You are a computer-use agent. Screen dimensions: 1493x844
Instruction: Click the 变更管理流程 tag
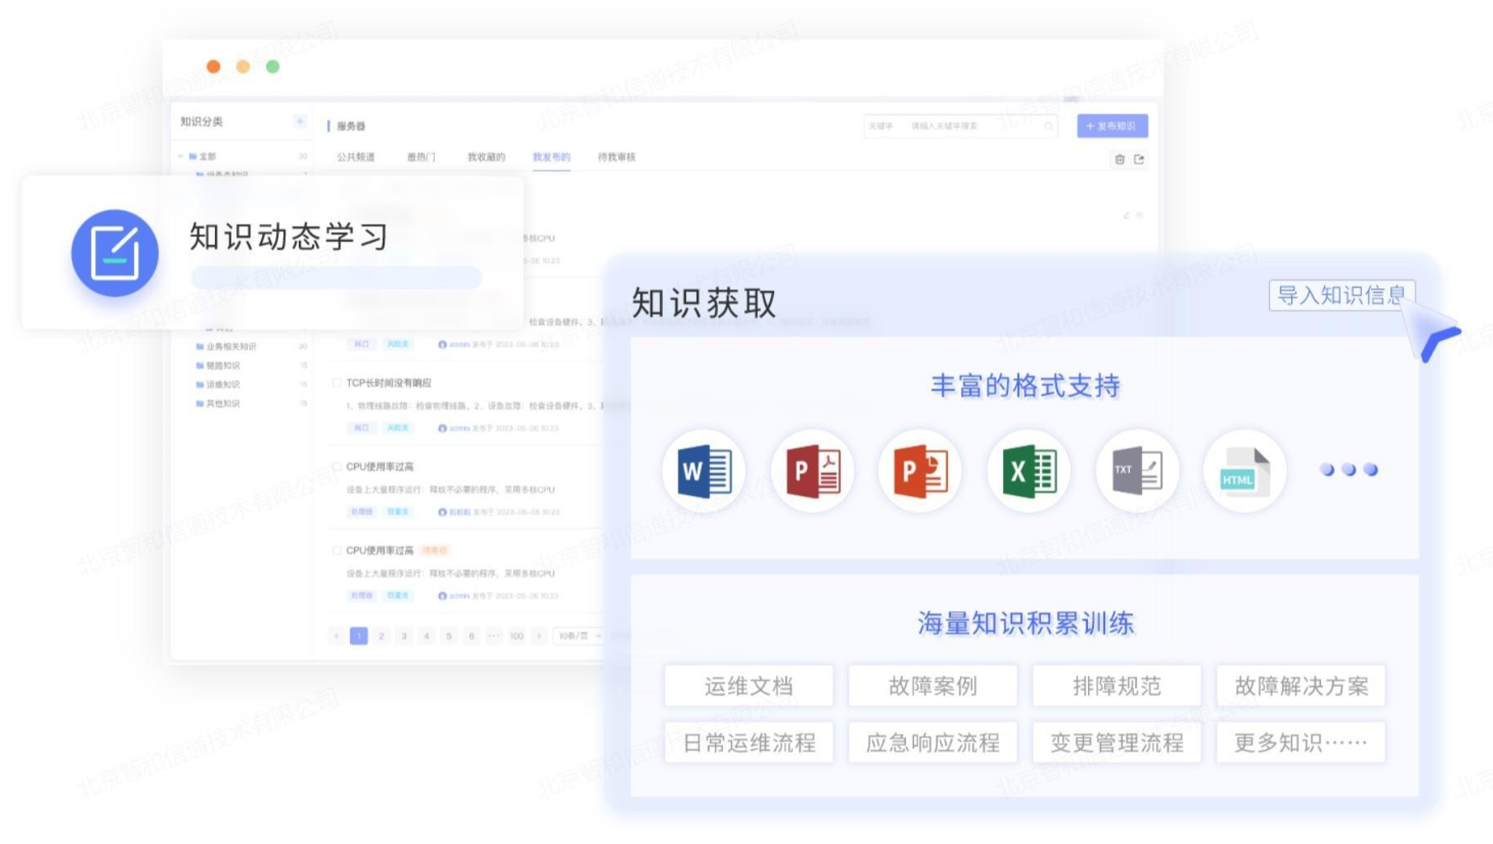(1117, 743)
